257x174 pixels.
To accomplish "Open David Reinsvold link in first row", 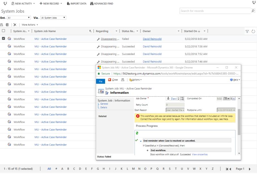I will pyautogui.click(x=152, y=39).
